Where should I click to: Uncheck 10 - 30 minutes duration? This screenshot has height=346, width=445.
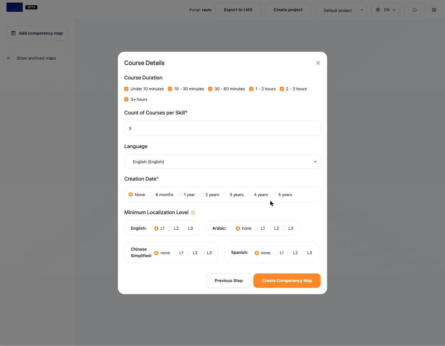point(170,89)
